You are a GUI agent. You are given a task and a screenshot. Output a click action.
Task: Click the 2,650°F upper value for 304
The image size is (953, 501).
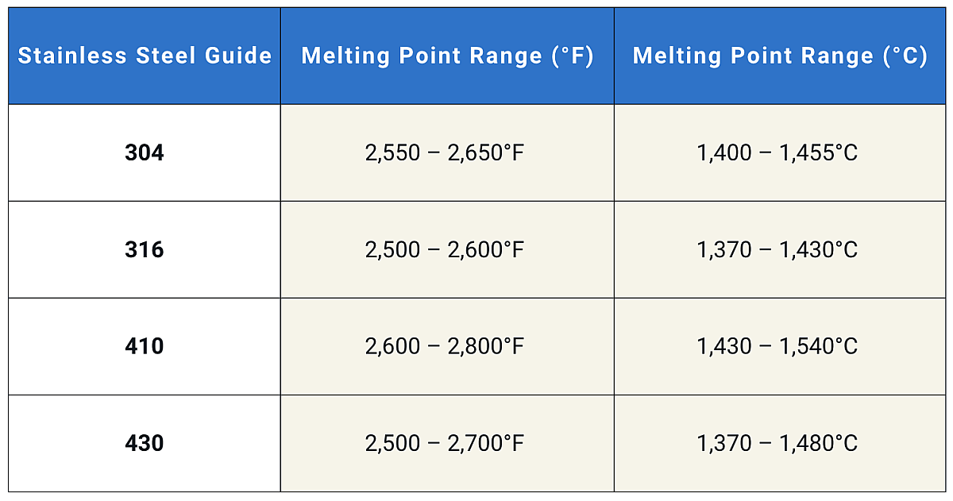point(486,152)
